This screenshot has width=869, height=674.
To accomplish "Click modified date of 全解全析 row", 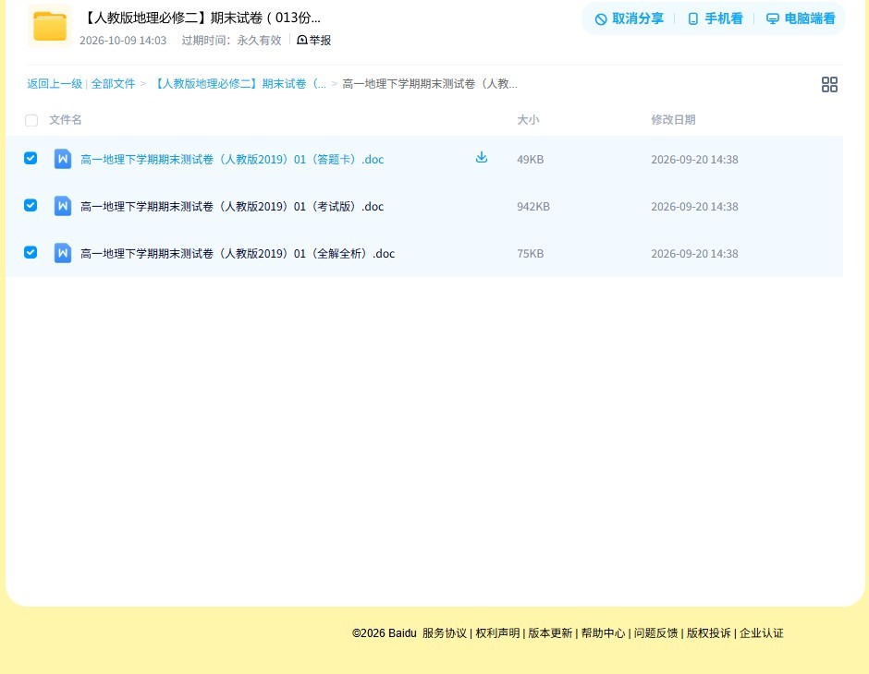I will (x=694, y=253).
